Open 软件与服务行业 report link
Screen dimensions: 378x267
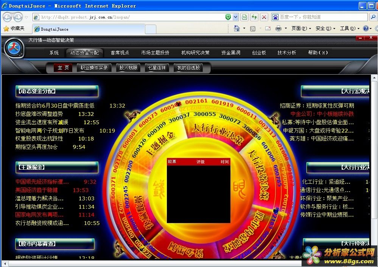point(327,207)
